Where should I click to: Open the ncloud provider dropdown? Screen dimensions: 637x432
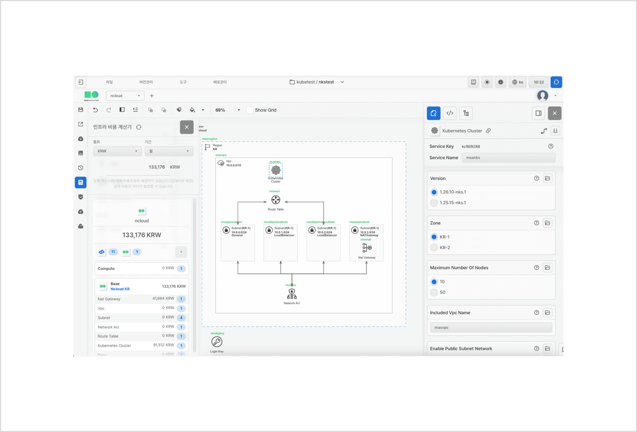[x=125, y=96]
